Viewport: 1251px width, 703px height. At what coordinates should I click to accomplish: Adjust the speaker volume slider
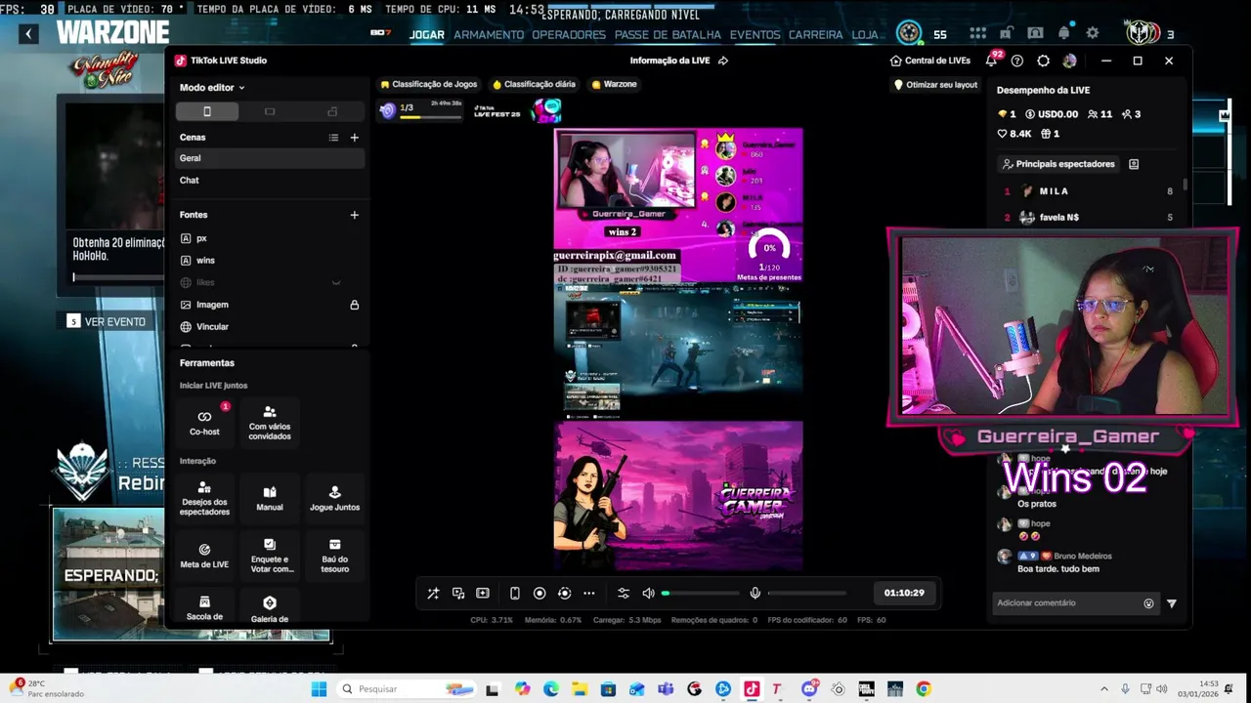coord(700,594)
